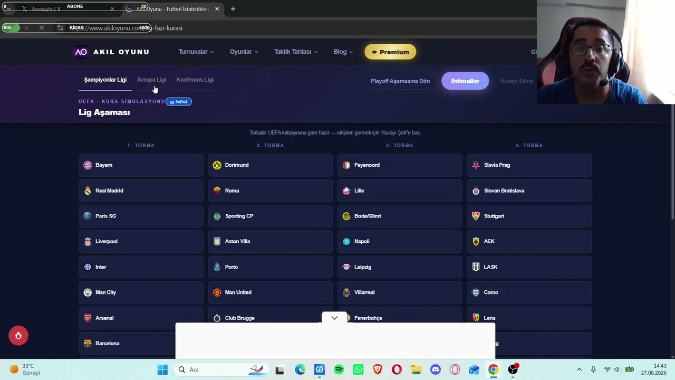Expand the Blog menu
Viewport: 675px width, 380px height.
343,52
